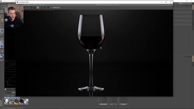This screenshot has height=109, width=194.
Task: Click Apply button in coordinates panel
Action: (x=123, y=104)
